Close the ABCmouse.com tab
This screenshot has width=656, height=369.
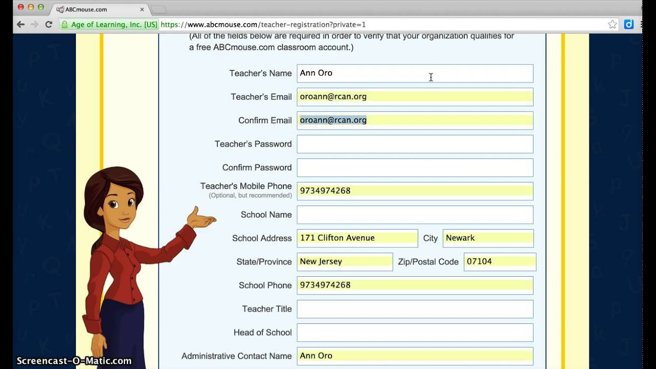click(x=142, y=9)
